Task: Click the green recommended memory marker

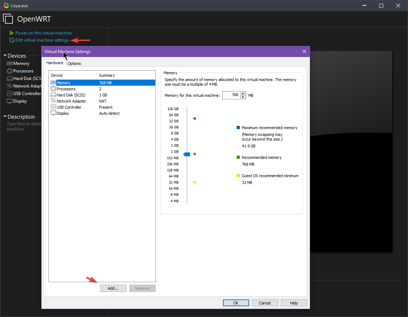Action: pos(194,154)
